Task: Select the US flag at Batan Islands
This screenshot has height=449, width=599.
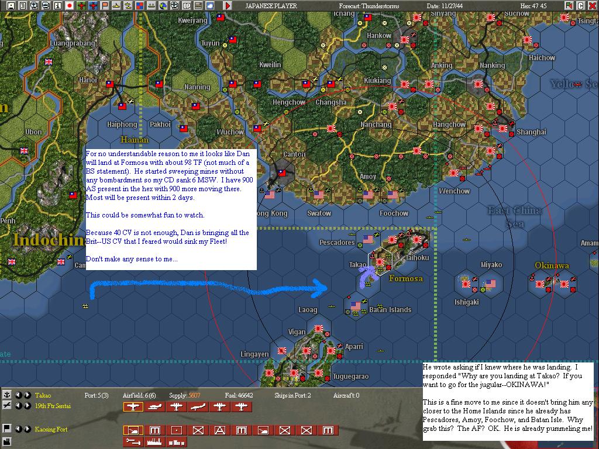Action: point(355,306)
